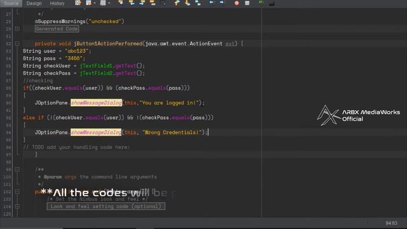Click the 'else if' keyword on line 92
Screen dimensions: 407x229
click(33, 118)
